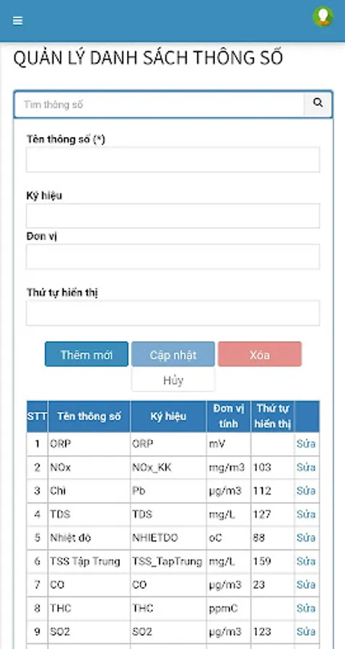
Task: Click the Hủy button
Action: (173, 380)
